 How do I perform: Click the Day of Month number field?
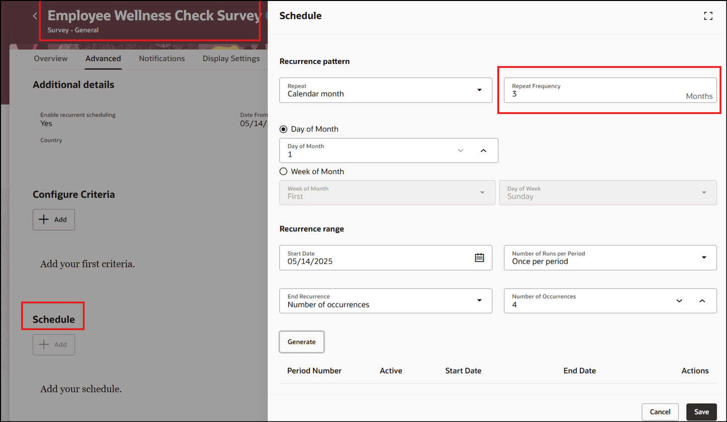389,150
